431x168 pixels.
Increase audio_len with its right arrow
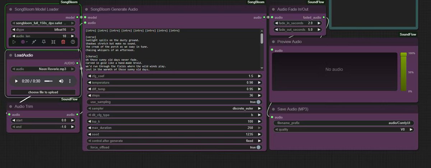pos(73,36)
